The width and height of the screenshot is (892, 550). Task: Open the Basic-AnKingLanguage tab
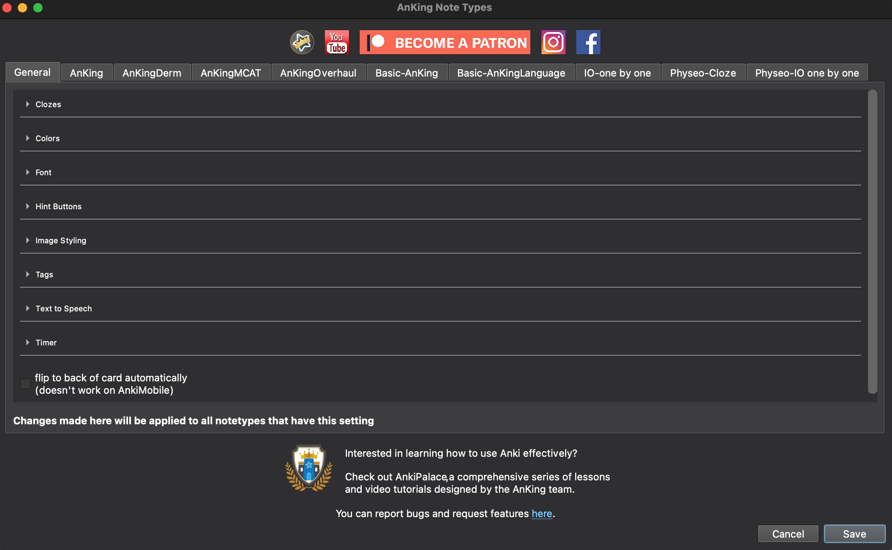(x=511, y=73)
